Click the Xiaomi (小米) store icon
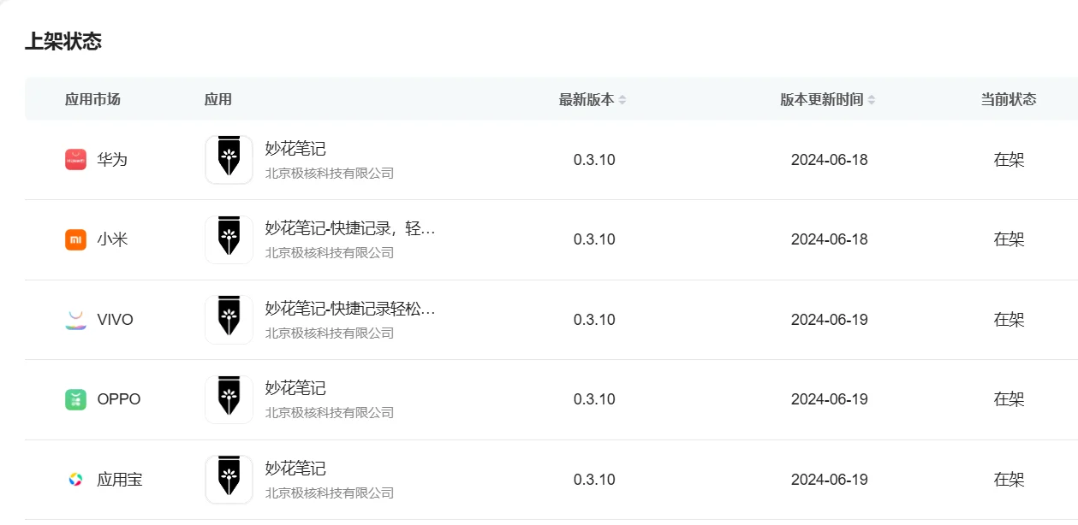This screenshot has width=1078, height=525. click(x=77, y=239)
